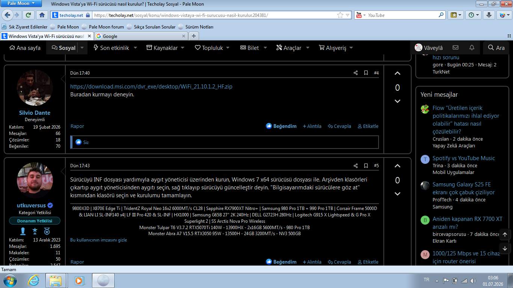Click the YouTube search input field
Image resolution: width=513 pixels, height=288 pixels.
(403, 15)
